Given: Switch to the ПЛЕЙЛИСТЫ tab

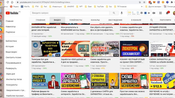Looking at the screenshot, I should 76,20.
